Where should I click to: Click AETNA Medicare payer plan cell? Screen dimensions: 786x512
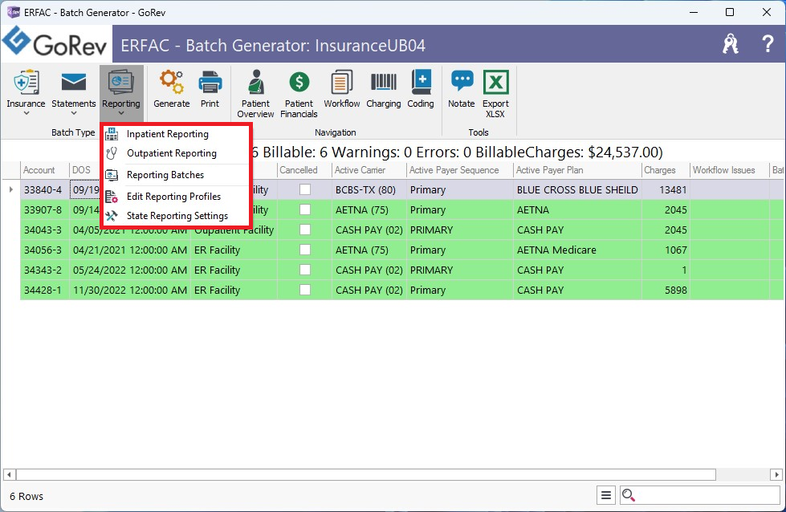tap(577, 250)
